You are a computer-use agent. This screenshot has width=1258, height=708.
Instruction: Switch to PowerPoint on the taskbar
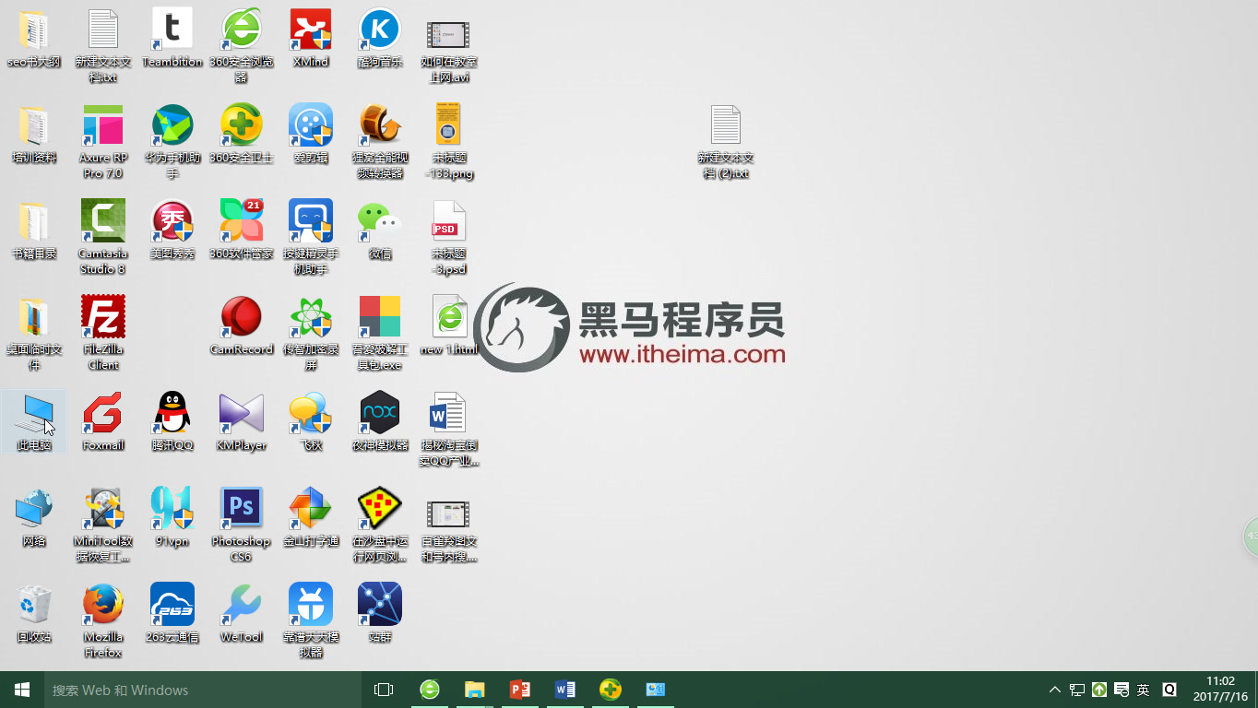(x=519, y=690)
